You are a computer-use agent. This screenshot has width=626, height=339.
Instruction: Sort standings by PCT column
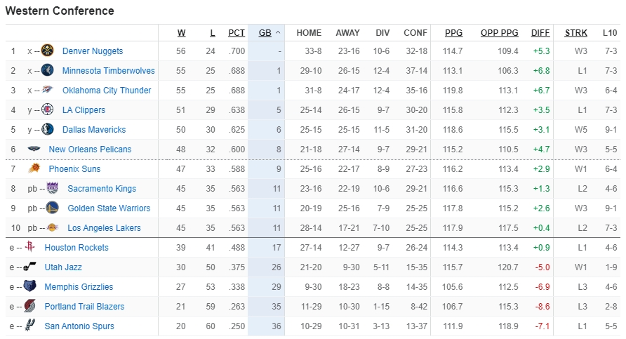237,33
